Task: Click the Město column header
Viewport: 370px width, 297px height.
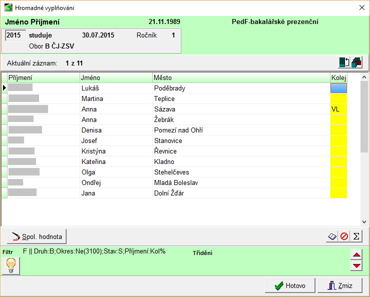Action: 241,77
